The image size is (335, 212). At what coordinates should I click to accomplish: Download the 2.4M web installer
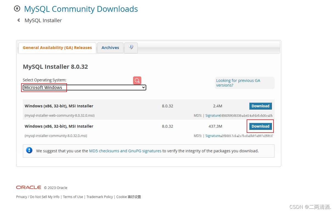(x=260, y=106)
